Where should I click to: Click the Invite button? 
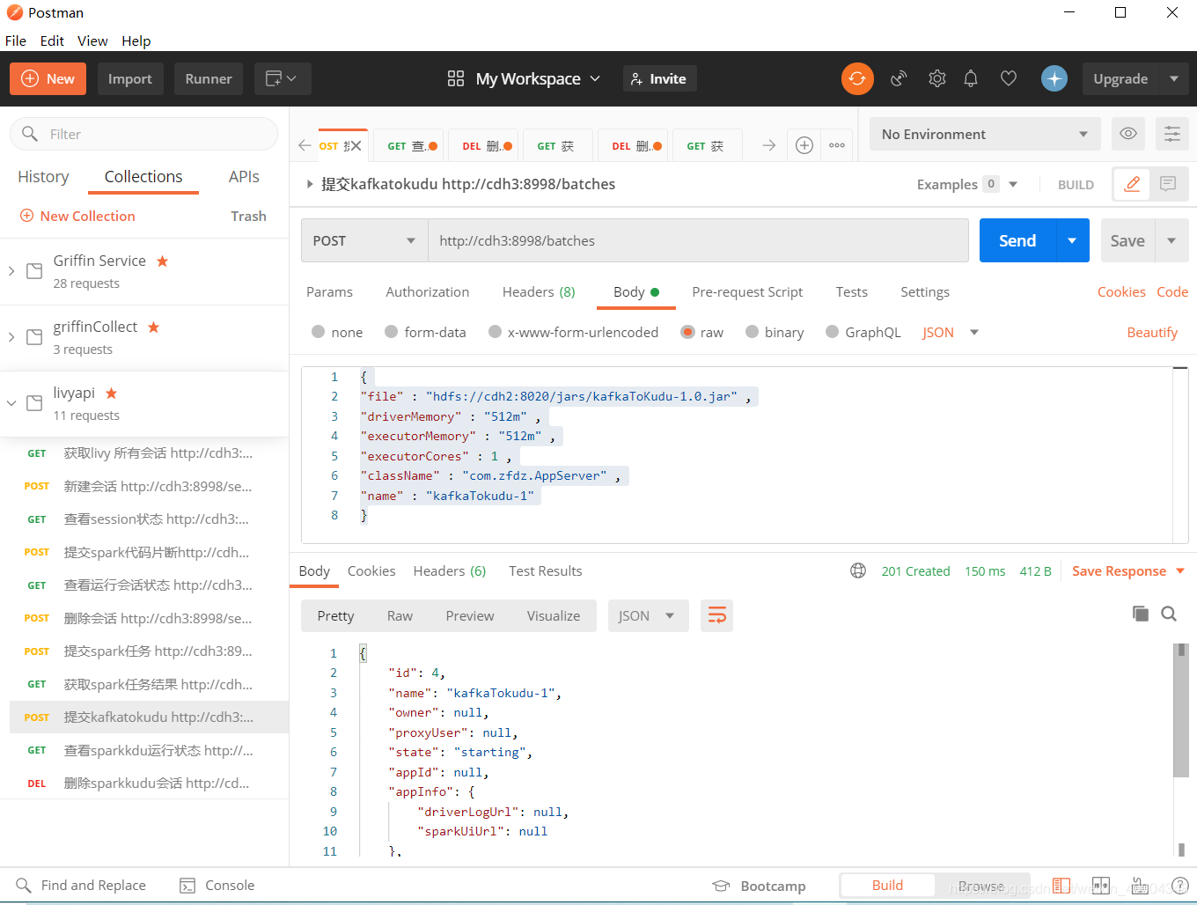660,78
